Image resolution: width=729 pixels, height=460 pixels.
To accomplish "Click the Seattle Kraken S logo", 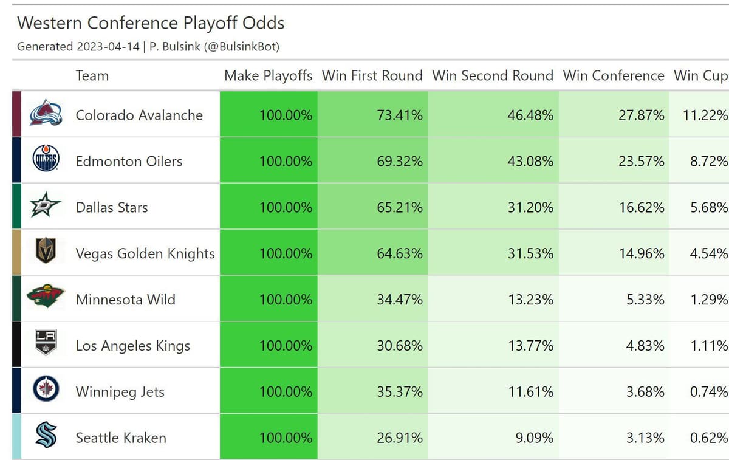I will coord(46,436).
